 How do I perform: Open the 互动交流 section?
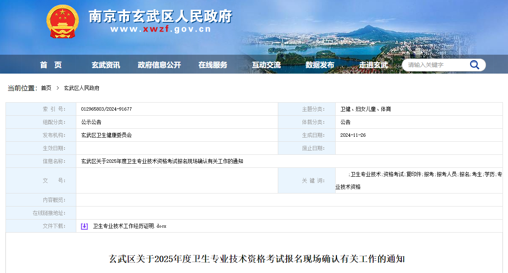(x=266, y=65)
